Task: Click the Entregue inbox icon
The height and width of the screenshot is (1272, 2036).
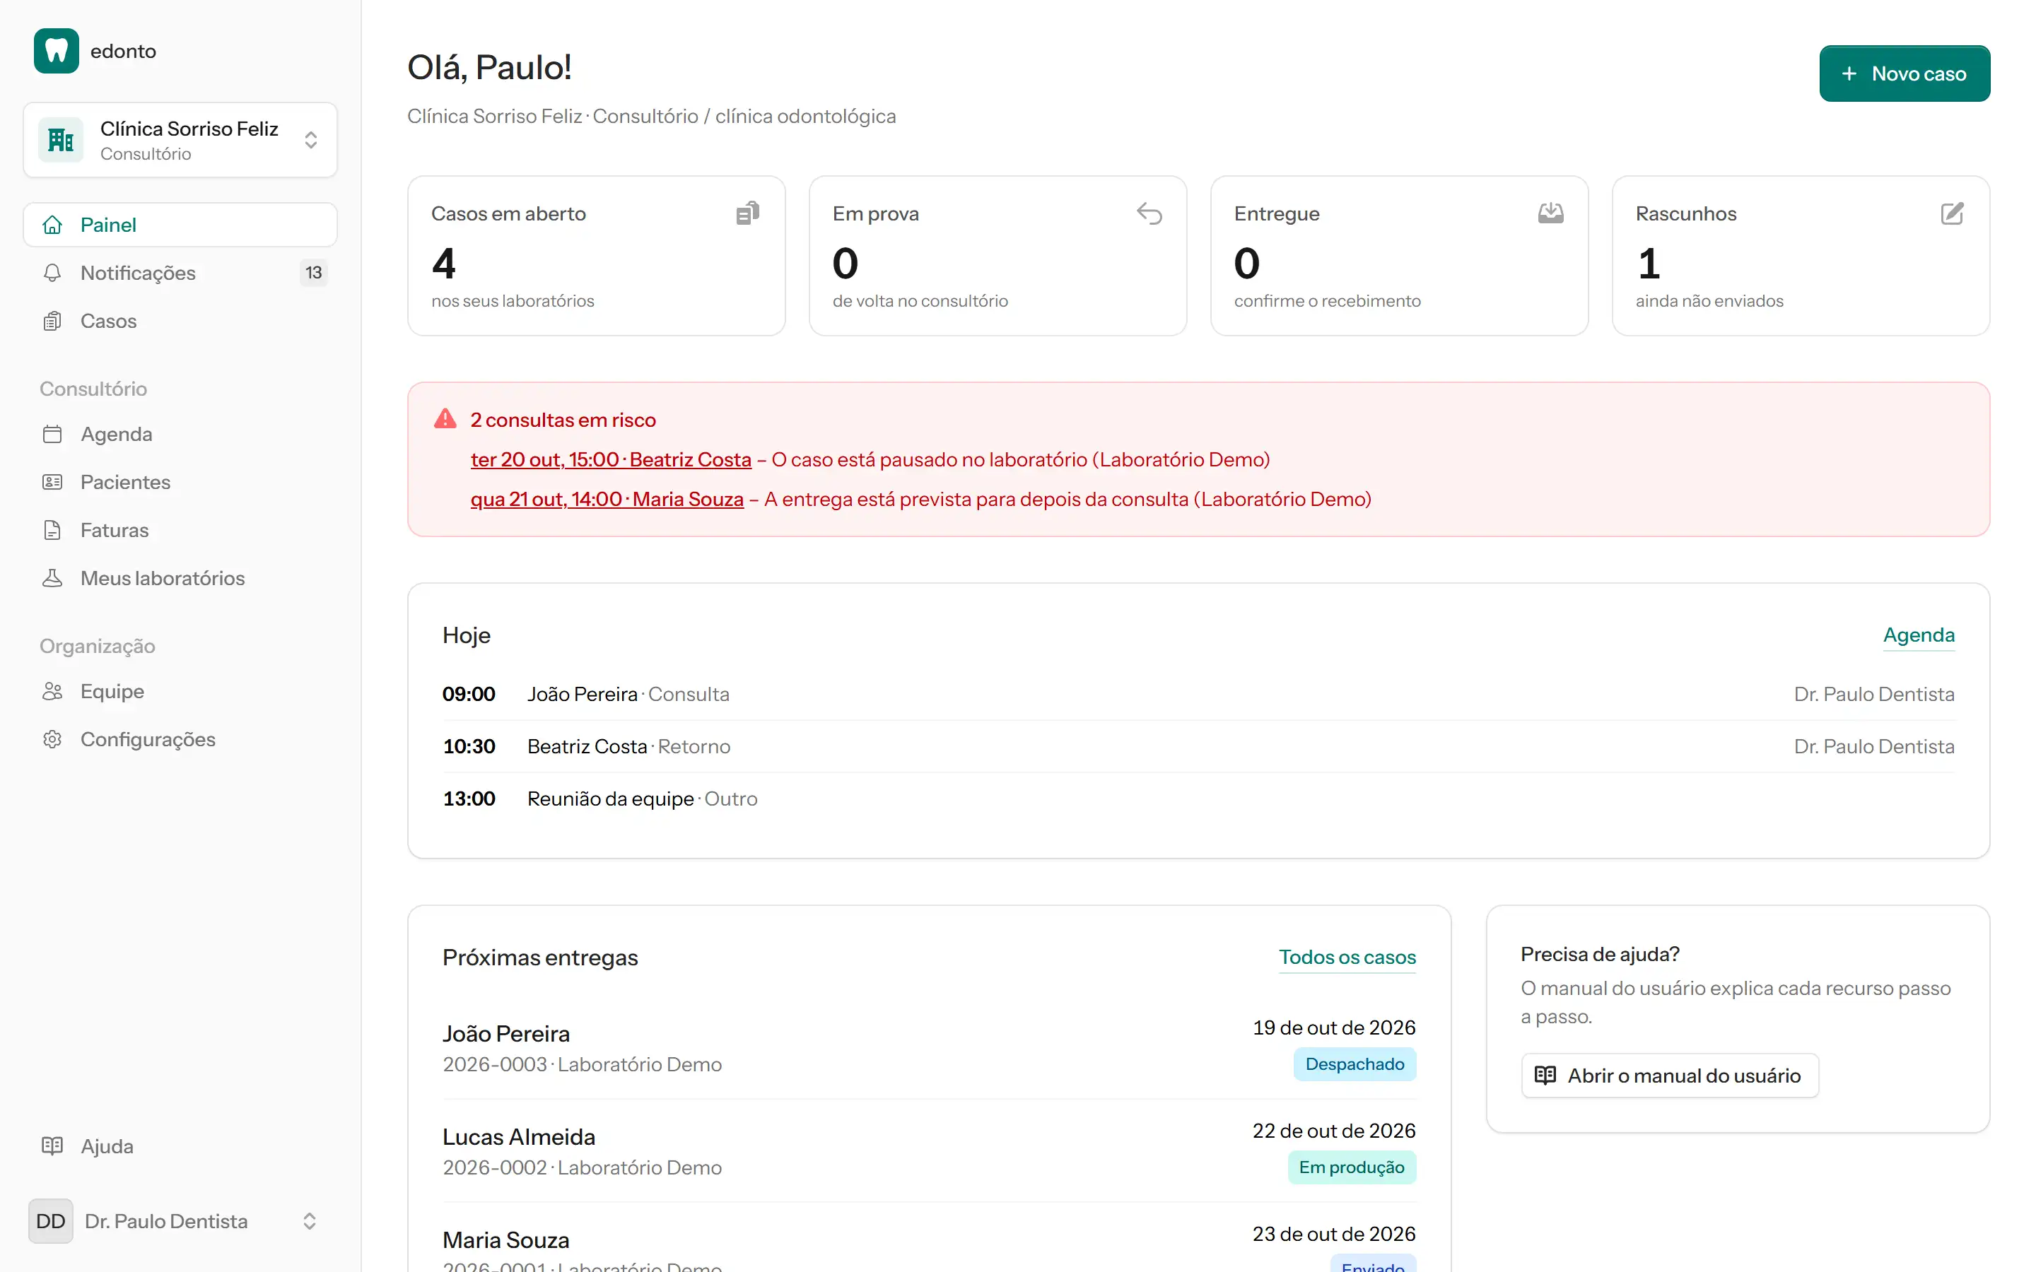Action: click(1550, 213)
